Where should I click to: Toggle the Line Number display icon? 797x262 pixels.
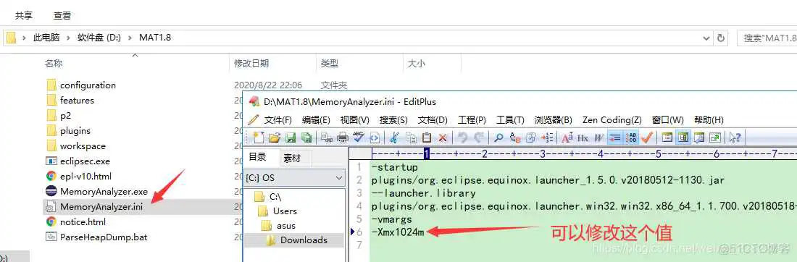631,137
